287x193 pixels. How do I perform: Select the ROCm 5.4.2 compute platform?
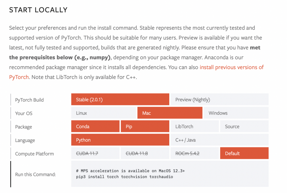(195, 153)
